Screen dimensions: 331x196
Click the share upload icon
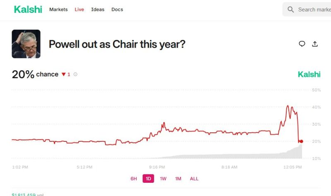click(x=315, y=44)
